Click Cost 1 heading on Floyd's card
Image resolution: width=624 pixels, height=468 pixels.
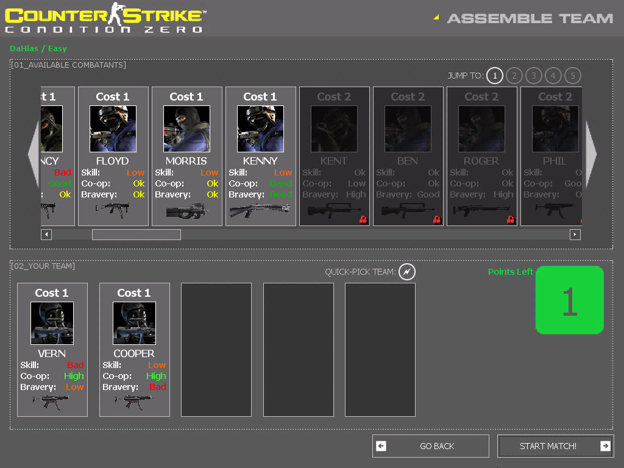coord(113,97)
